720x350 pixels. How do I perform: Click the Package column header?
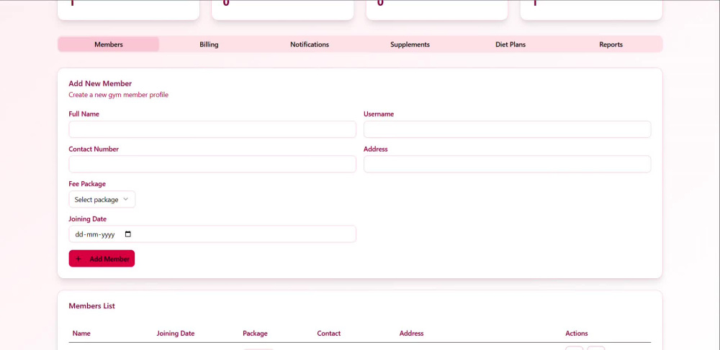click(255, 333)
